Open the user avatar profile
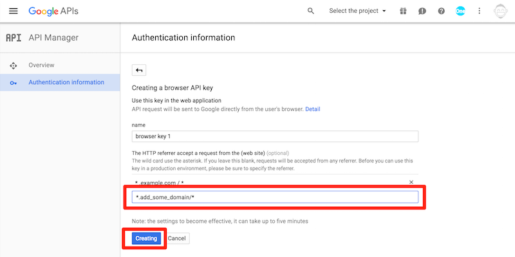 (x=501, y=11)
